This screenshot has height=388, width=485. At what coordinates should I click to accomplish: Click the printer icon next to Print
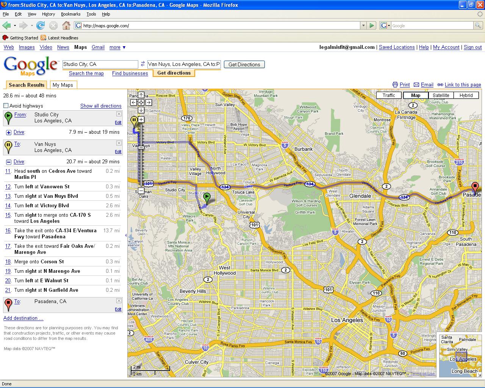(x=395, y=85)
